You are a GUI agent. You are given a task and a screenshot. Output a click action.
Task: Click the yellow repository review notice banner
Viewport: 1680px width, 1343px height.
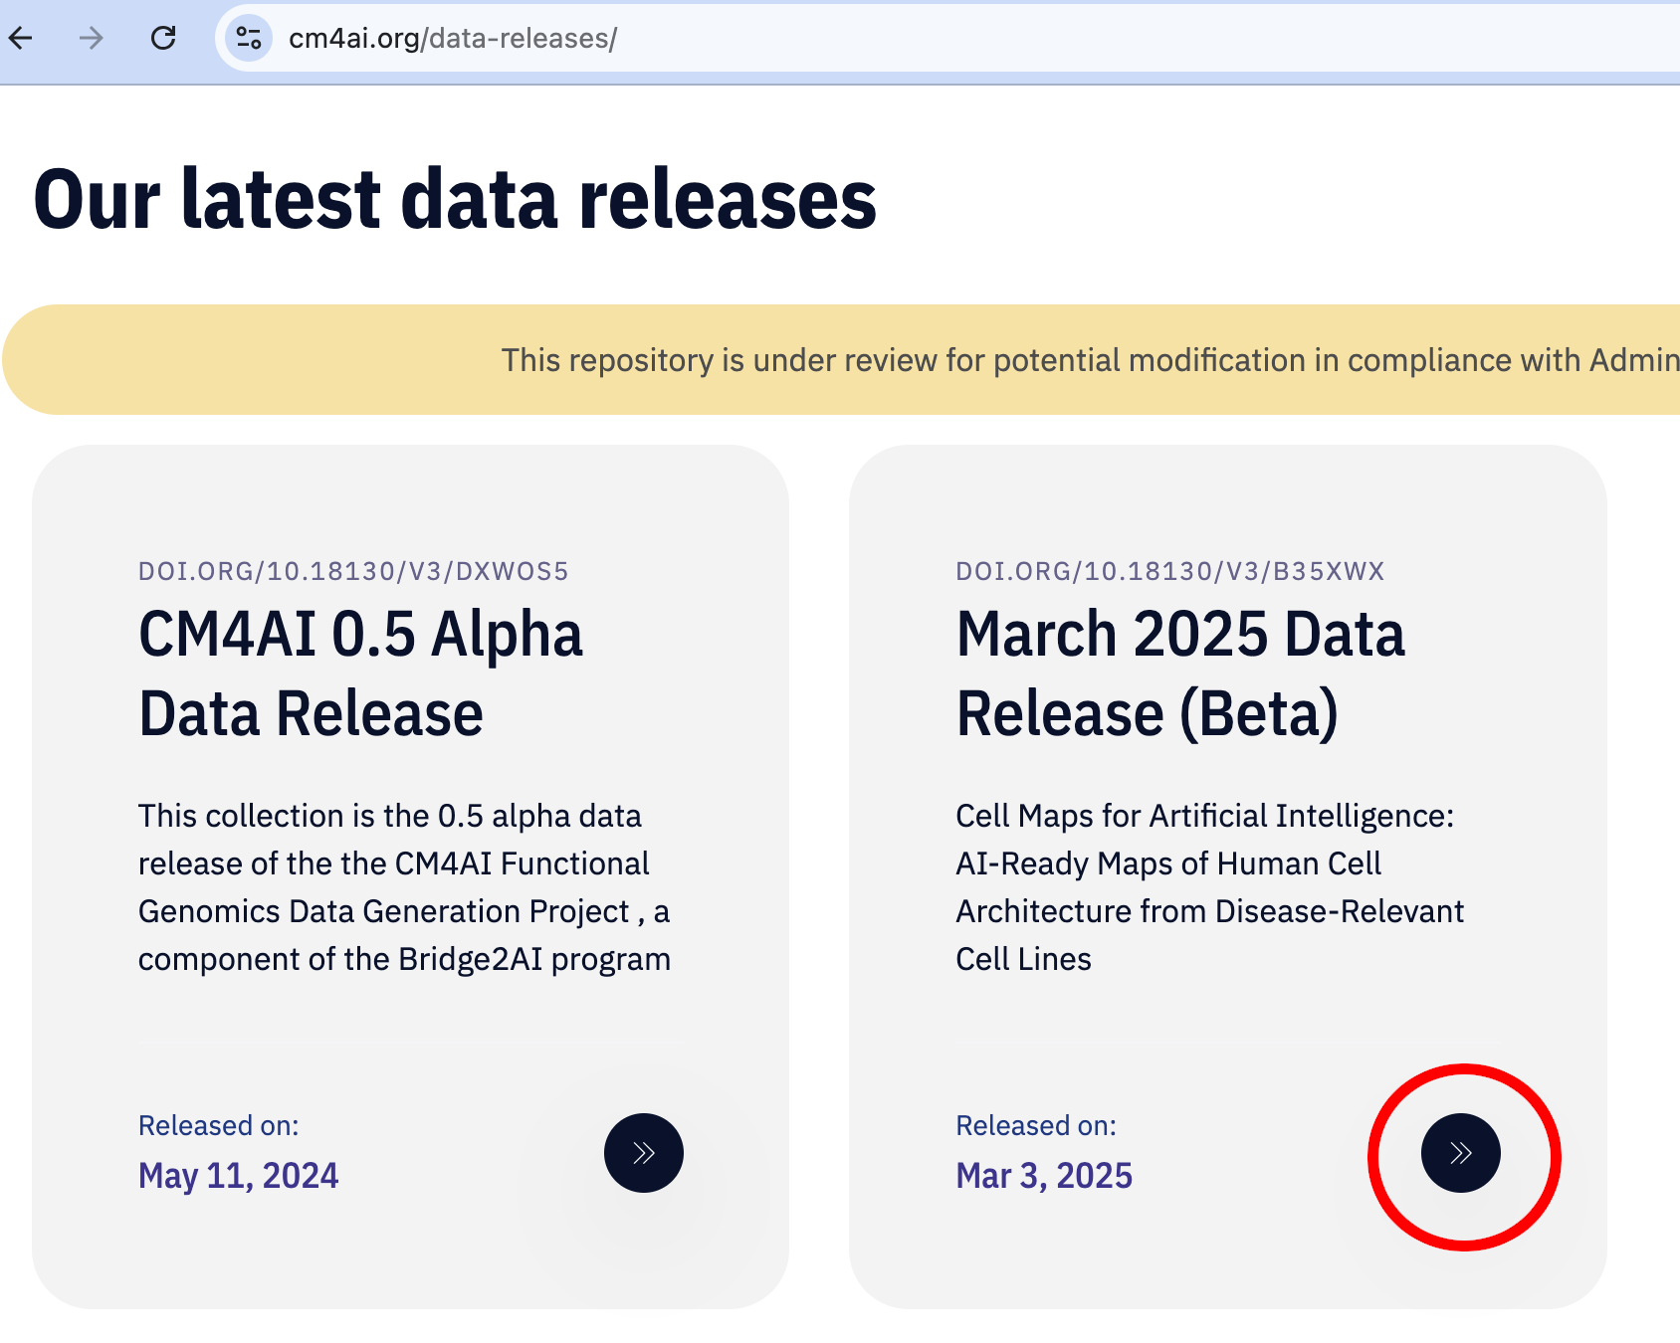click(x=841, y=360)
